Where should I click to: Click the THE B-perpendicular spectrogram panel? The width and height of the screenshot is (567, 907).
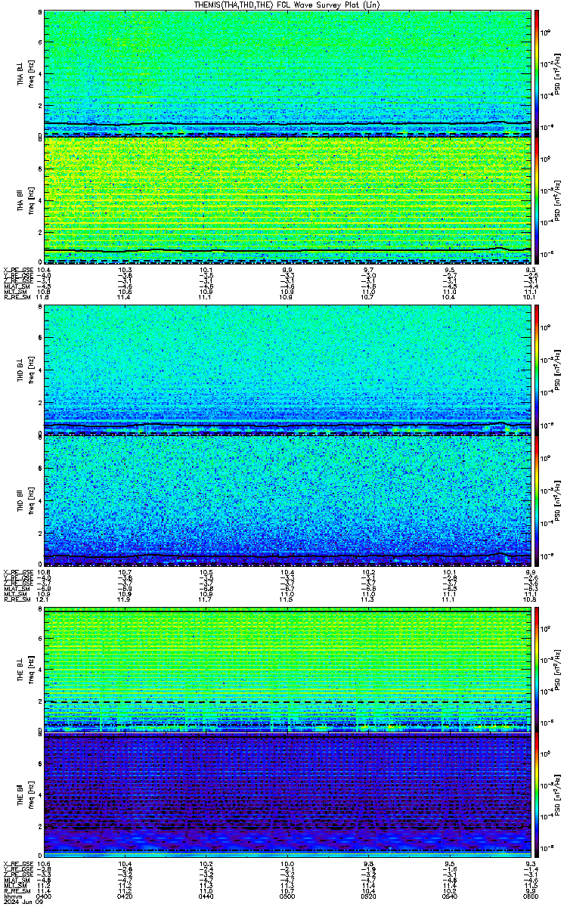[x=287, y=669]
